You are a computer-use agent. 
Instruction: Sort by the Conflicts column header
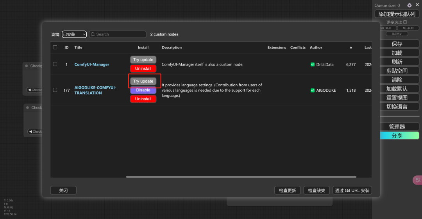point(298,47)
